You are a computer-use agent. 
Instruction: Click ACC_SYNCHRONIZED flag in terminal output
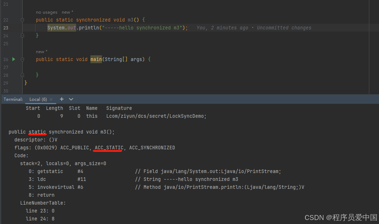152,148
